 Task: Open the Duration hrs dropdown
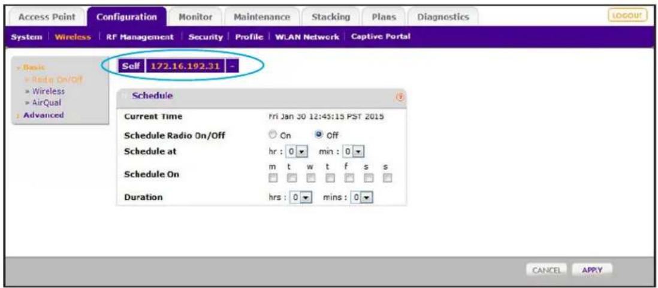(307, 198)
